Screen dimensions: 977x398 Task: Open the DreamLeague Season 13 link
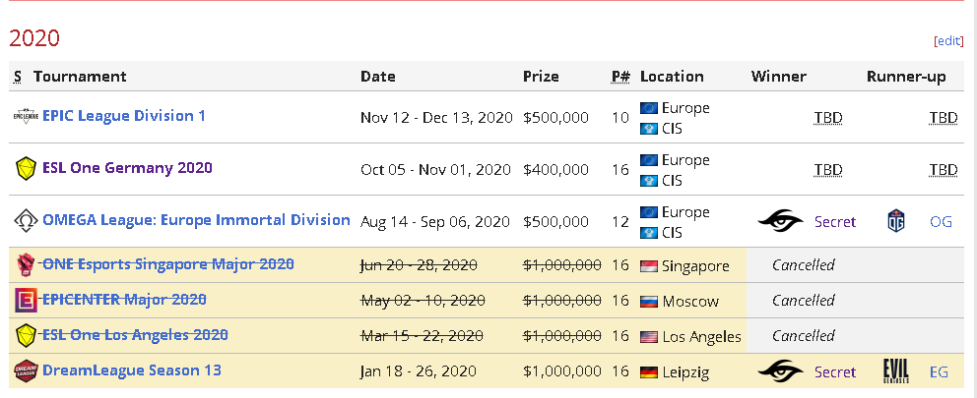click(x=132, y=370)
